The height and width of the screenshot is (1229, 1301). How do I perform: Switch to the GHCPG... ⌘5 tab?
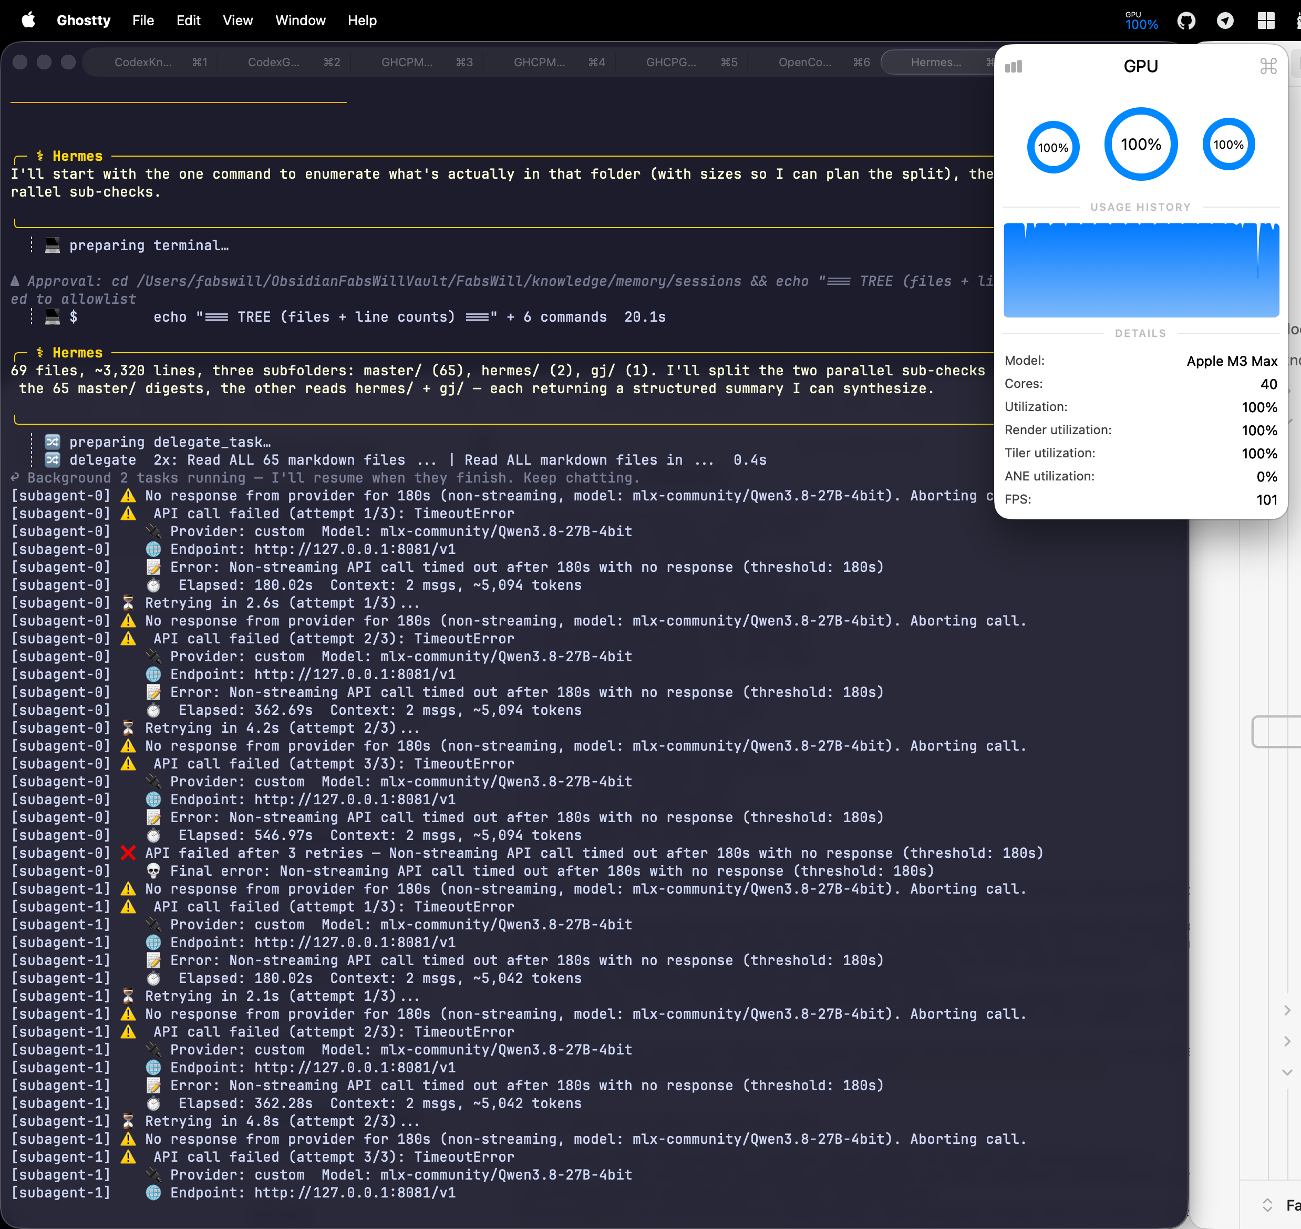pos(680,62)
